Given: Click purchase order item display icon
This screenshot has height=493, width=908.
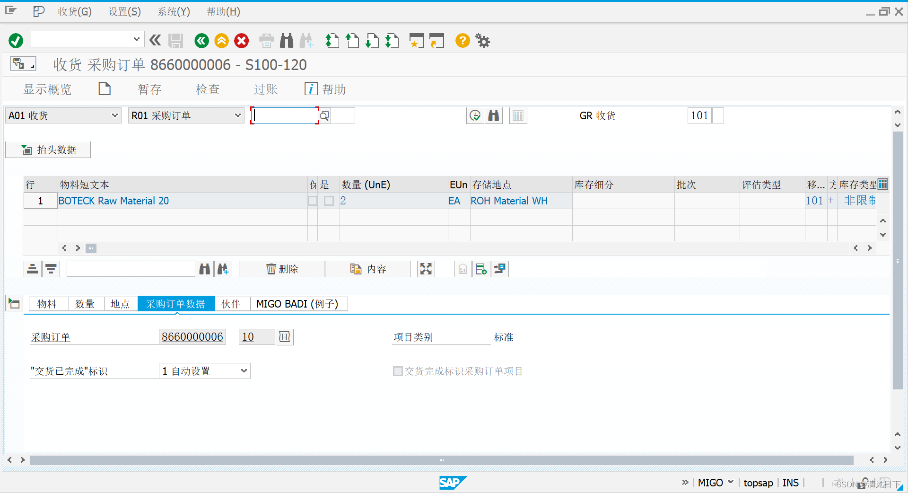Looking at the screenshot, I should pyautogui.click(x=285, y=337).
